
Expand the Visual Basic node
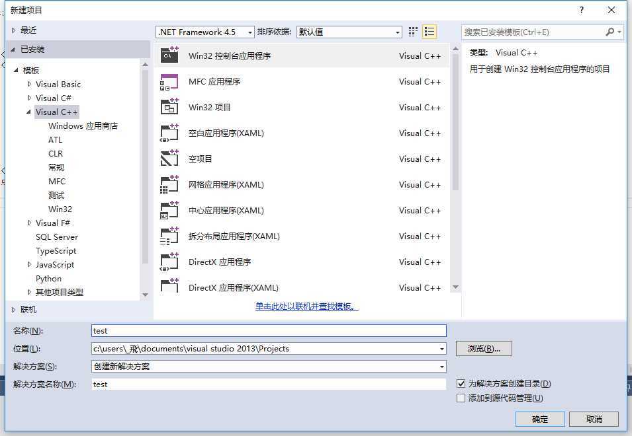click(29, 84)
